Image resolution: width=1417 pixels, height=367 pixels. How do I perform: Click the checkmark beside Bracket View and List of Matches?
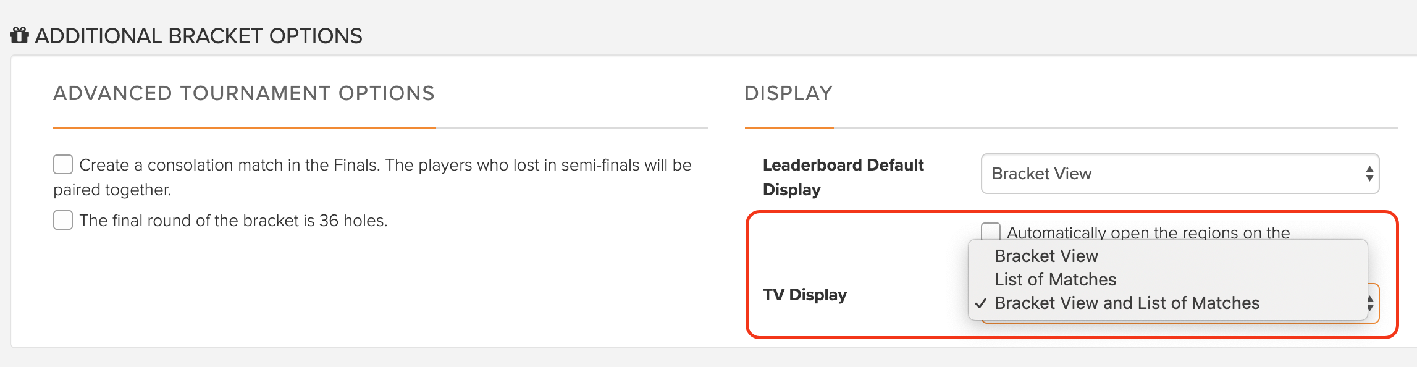coord(981,303)
